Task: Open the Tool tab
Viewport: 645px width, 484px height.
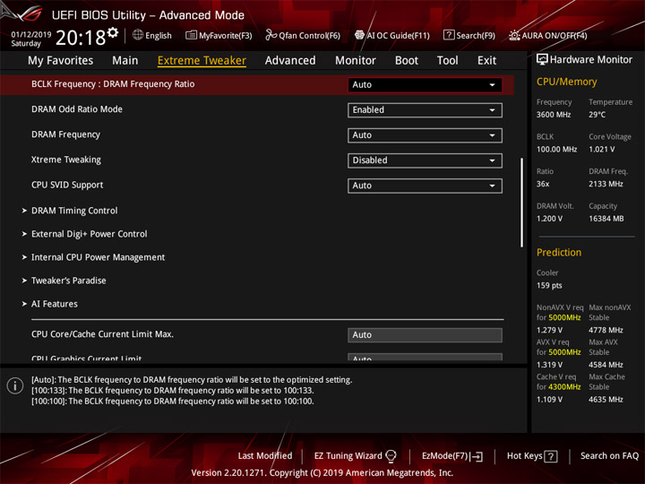Action: click(447, 61)
